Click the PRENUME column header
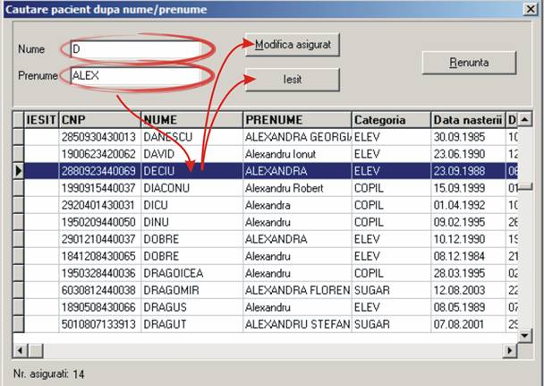The width and height of the screenshot is (544, 386). click(x=296, y=119)
